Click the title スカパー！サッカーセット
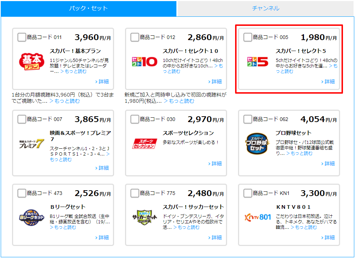 [x=193, y=207]
